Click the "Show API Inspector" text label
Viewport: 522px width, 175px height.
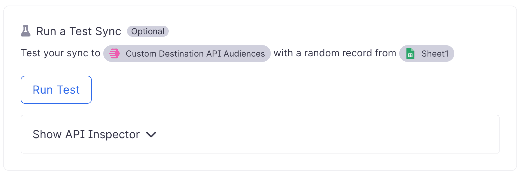pos(86,135)
